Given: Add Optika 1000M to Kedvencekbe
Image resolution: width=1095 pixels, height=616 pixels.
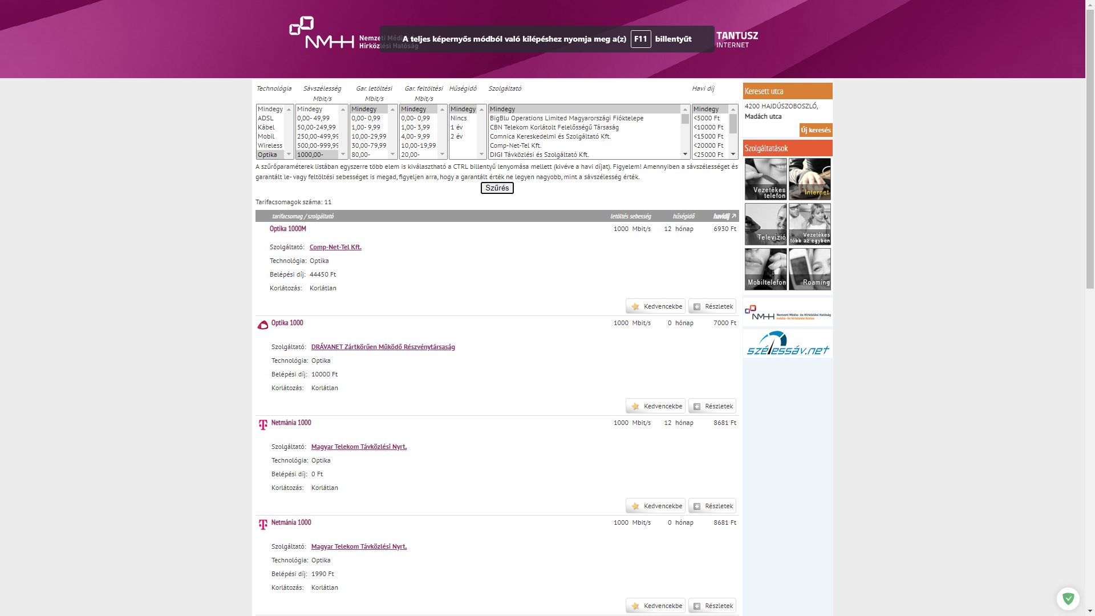Looking at the screenshot, I should [655, 306].
